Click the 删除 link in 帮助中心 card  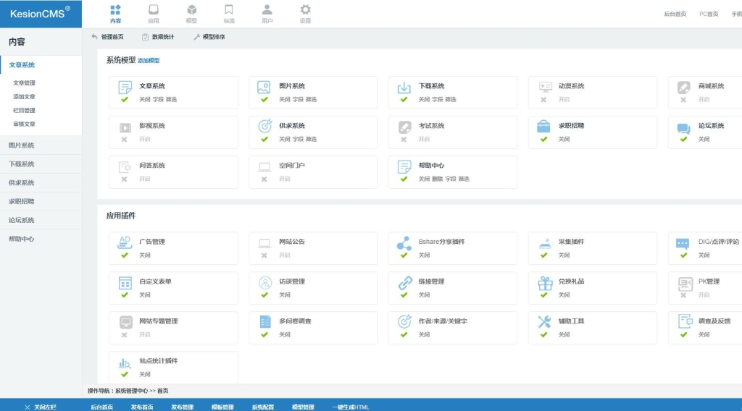click(x=437, y=179)
